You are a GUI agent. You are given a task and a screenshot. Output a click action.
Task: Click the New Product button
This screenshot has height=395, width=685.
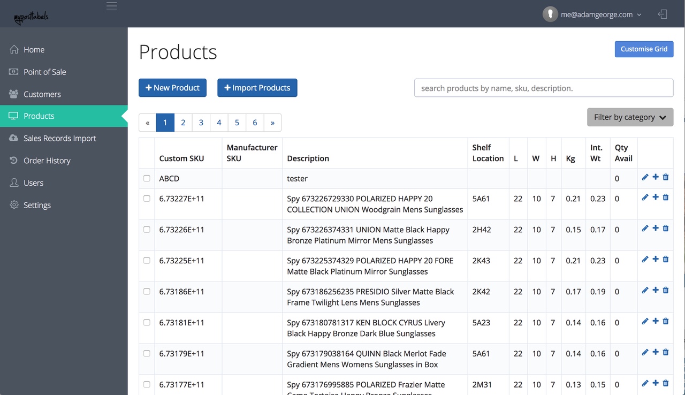coord(172,88)
